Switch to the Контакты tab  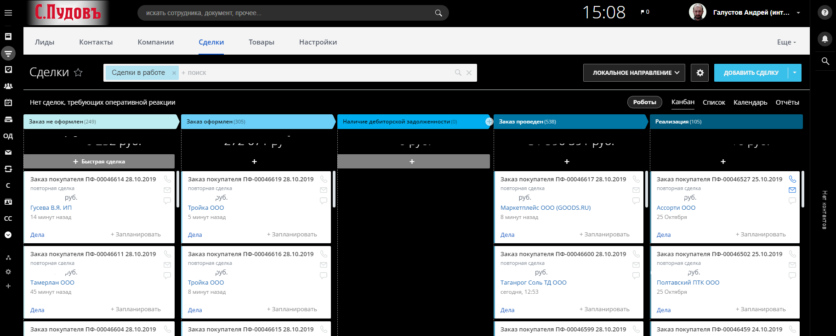(x=96, y=42)
